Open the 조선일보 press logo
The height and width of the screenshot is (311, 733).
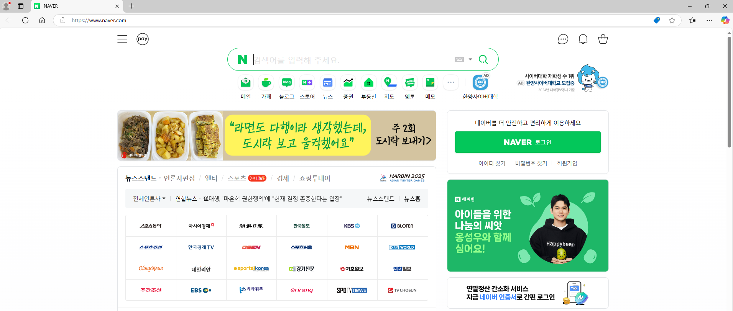pyautogui.click(x=251, y=226)
